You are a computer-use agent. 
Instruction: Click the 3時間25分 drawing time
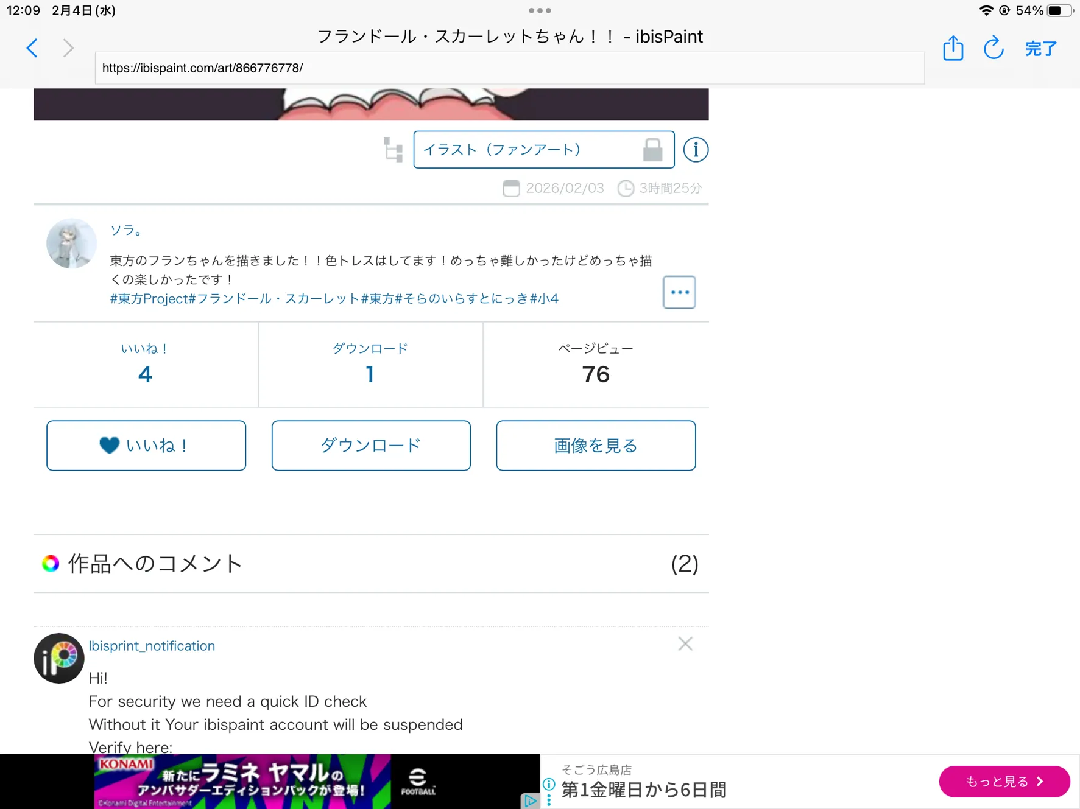671,188
